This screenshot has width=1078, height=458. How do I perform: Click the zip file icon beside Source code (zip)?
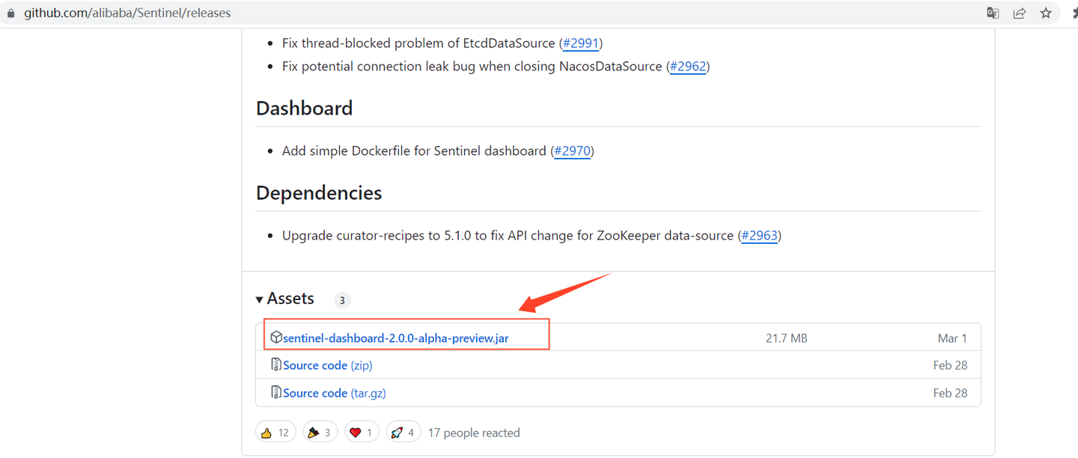(276, 365)
